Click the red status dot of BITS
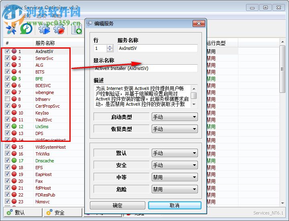Viewport: 289px width, 221px height. (14, 72)
